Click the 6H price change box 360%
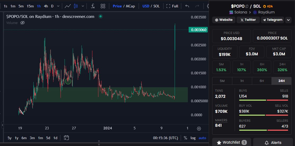The height and width of the screenshot is (146, 295). tap(262, 67)
